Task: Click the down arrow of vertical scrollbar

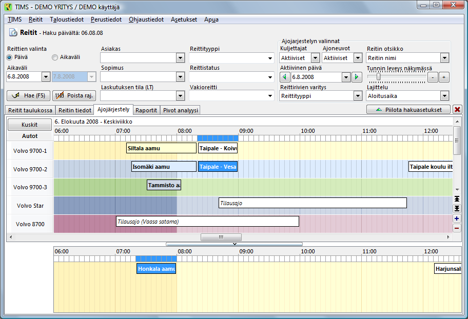Action: (457, 189)
